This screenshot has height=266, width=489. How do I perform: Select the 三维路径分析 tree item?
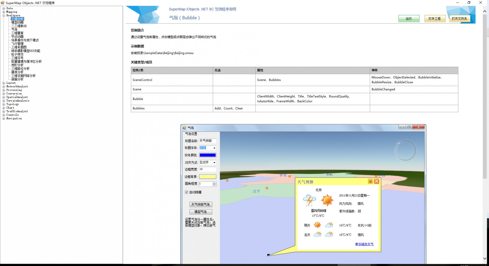[21, 69]
